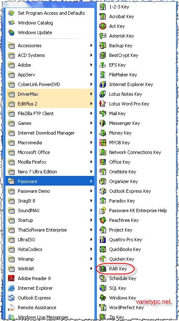Image resolution: width=179 pixels, height=321 pixels.
Task: Click the Internet Explorer Key icon
Action: point(103,84)
